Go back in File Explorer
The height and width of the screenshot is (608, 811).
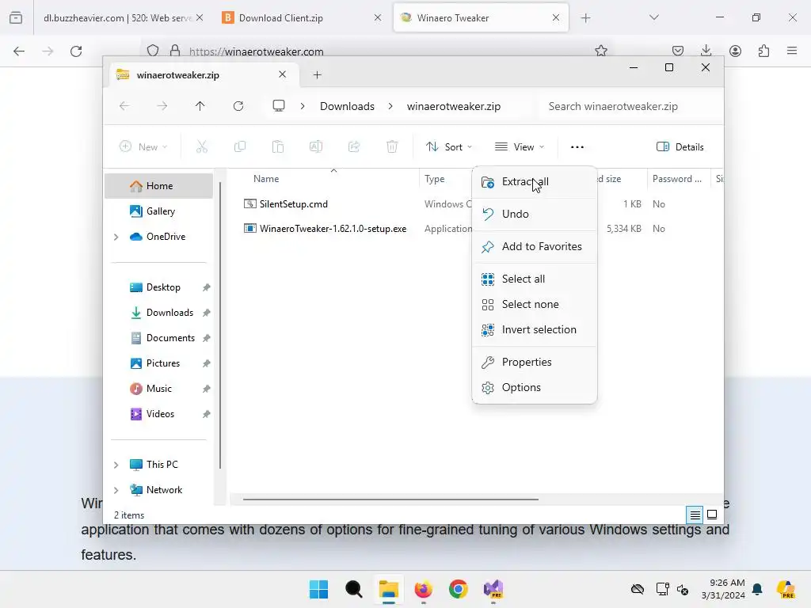(124, 107)
